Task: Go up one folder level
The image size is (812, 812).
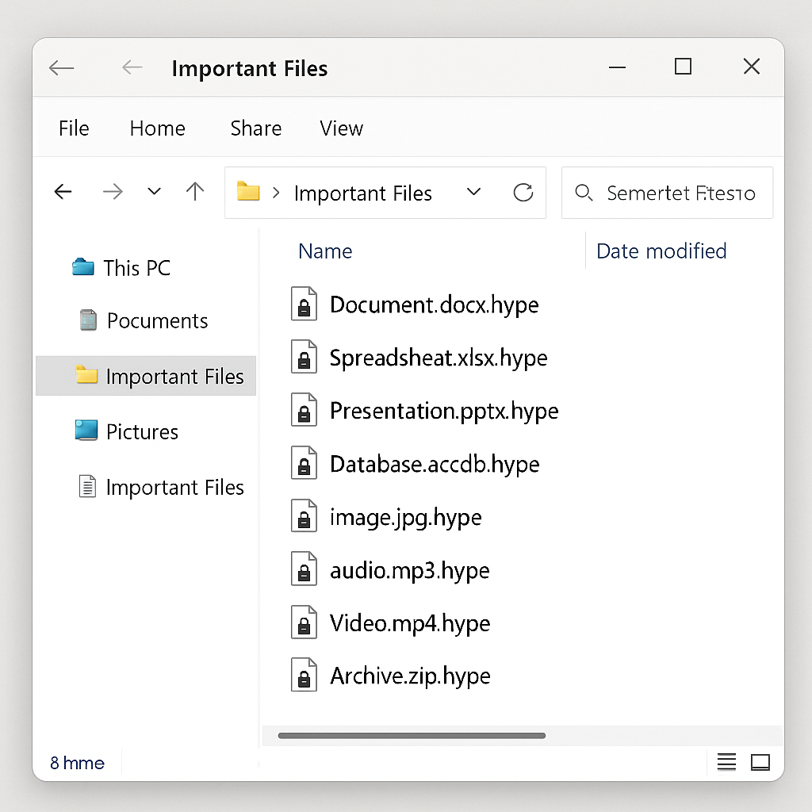Action: pyautogui.click(x=194, y=192)
